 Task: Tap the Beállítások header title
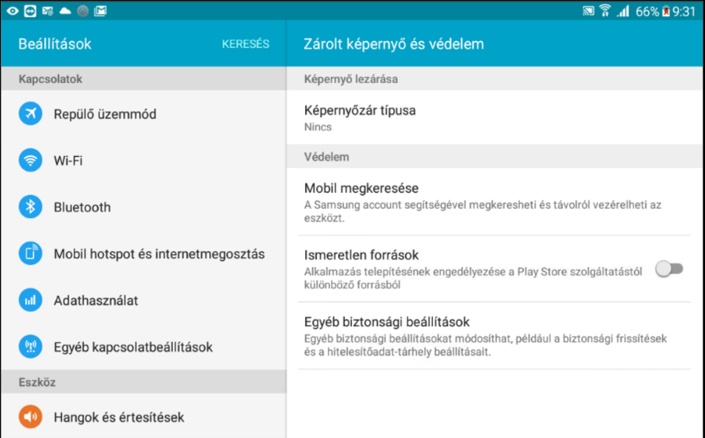[55, 43]
